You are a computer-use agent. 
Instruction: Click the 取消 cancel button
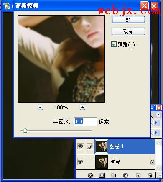click(x=128, y=31)
